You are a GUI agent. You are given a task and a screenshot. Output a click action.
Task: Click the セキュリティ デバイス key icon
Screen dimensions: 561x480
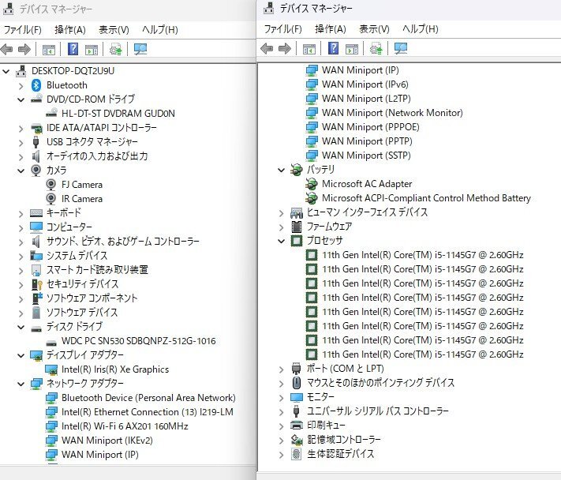[x=36, y=284]
